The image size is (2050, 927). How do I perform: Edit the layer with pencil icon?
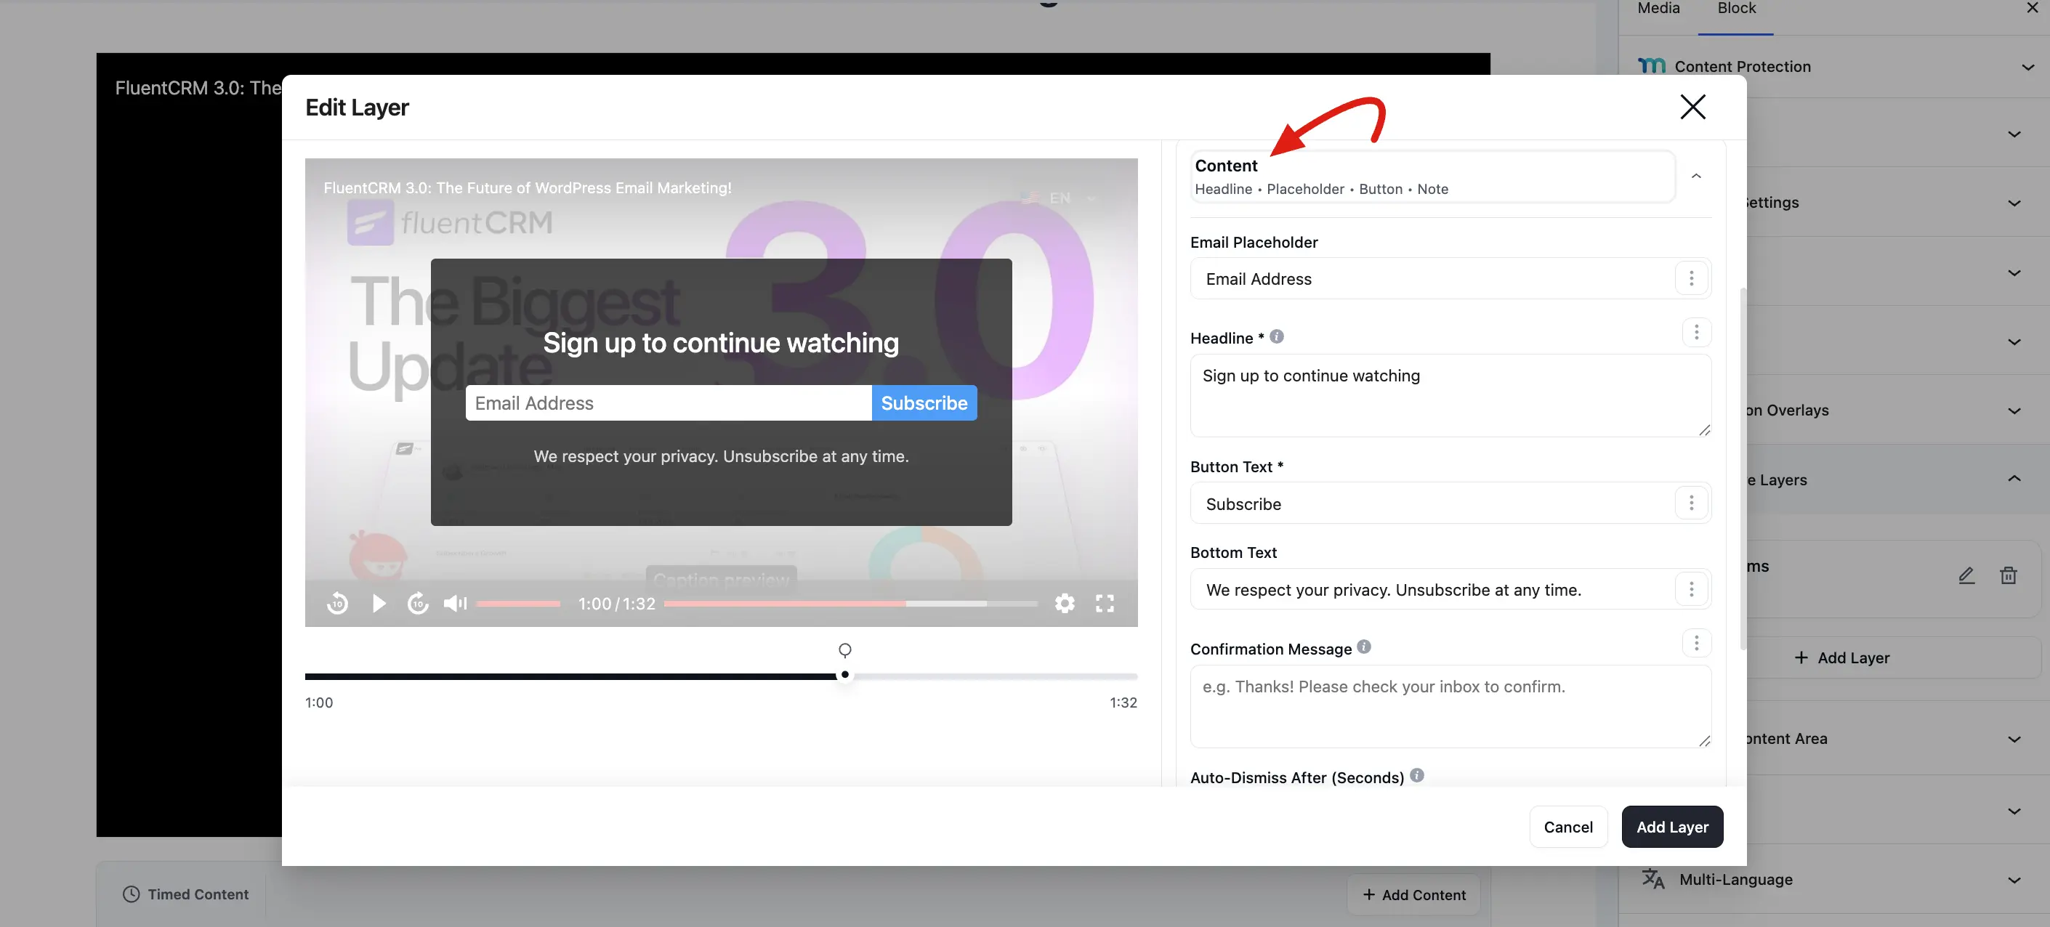(x=1966, y=575)
